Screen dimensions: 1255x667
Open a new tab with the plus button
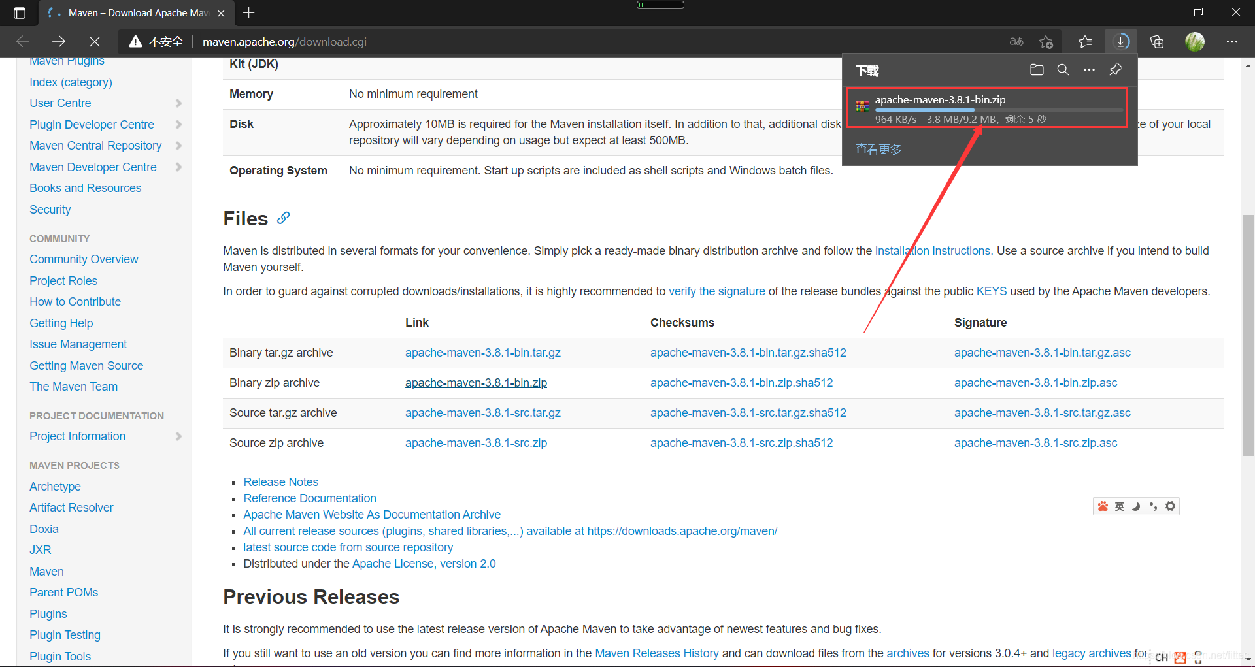pos(249,13)
